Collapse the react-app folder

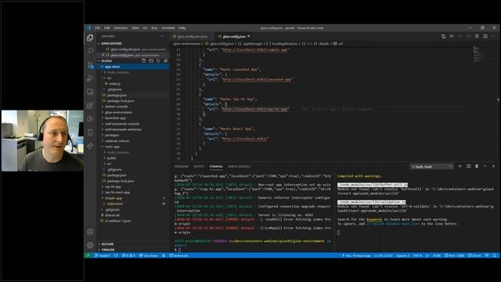pyautogui.click(x=134, y=146)
